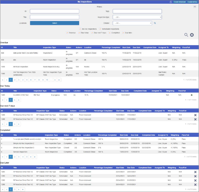Go to next page arrow in Completed pager
This screenshot has width=199, height=192.
(x=31, y=157)
